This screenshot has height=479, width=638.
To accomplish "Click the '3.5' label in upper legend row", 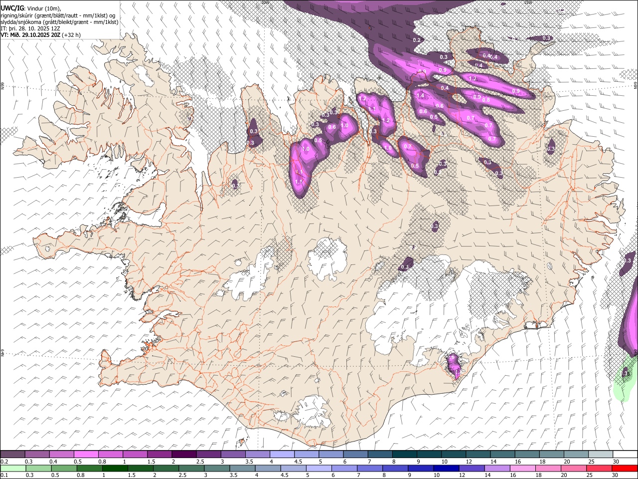I will point(249,462).
